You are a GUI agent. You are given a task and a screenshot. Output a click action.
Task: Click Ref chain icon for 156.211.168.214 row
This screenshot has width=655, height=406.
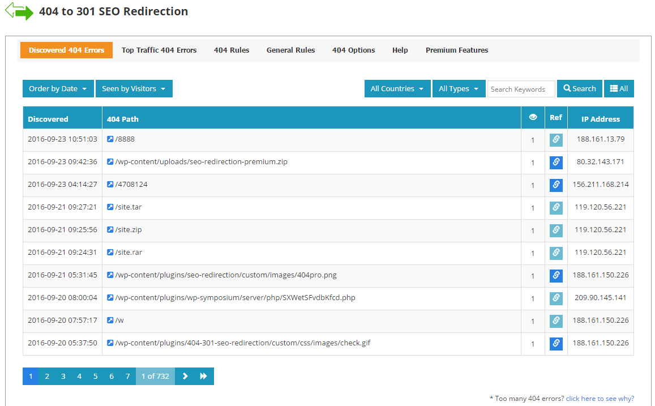tap(556, 185)
